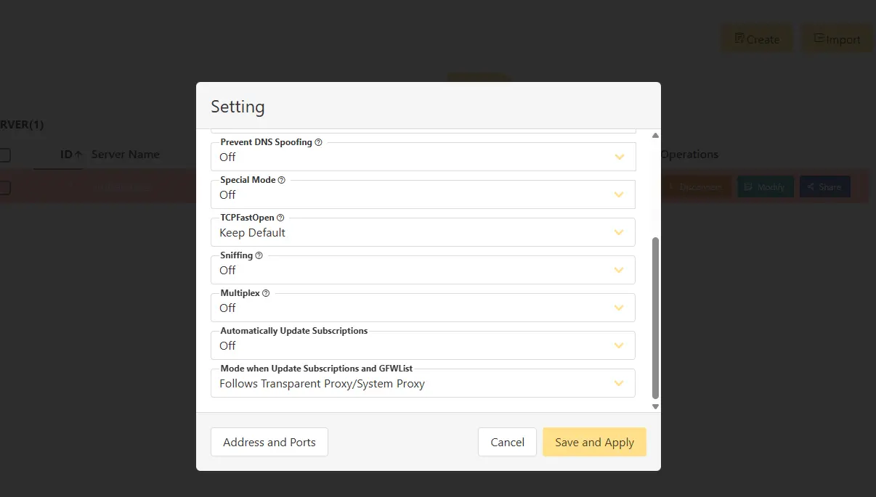This screenshot has height=497, width=876.
Task: Toggle the server row checkbox
Action: click(x=4, y=187)
